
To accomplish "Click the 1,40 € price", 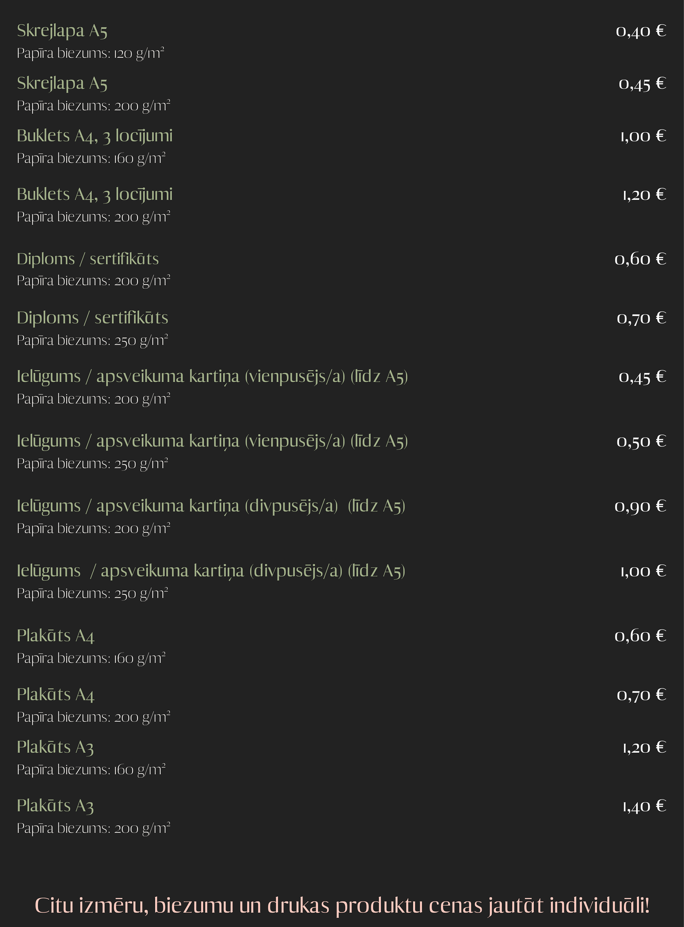I will pos(644,806).
